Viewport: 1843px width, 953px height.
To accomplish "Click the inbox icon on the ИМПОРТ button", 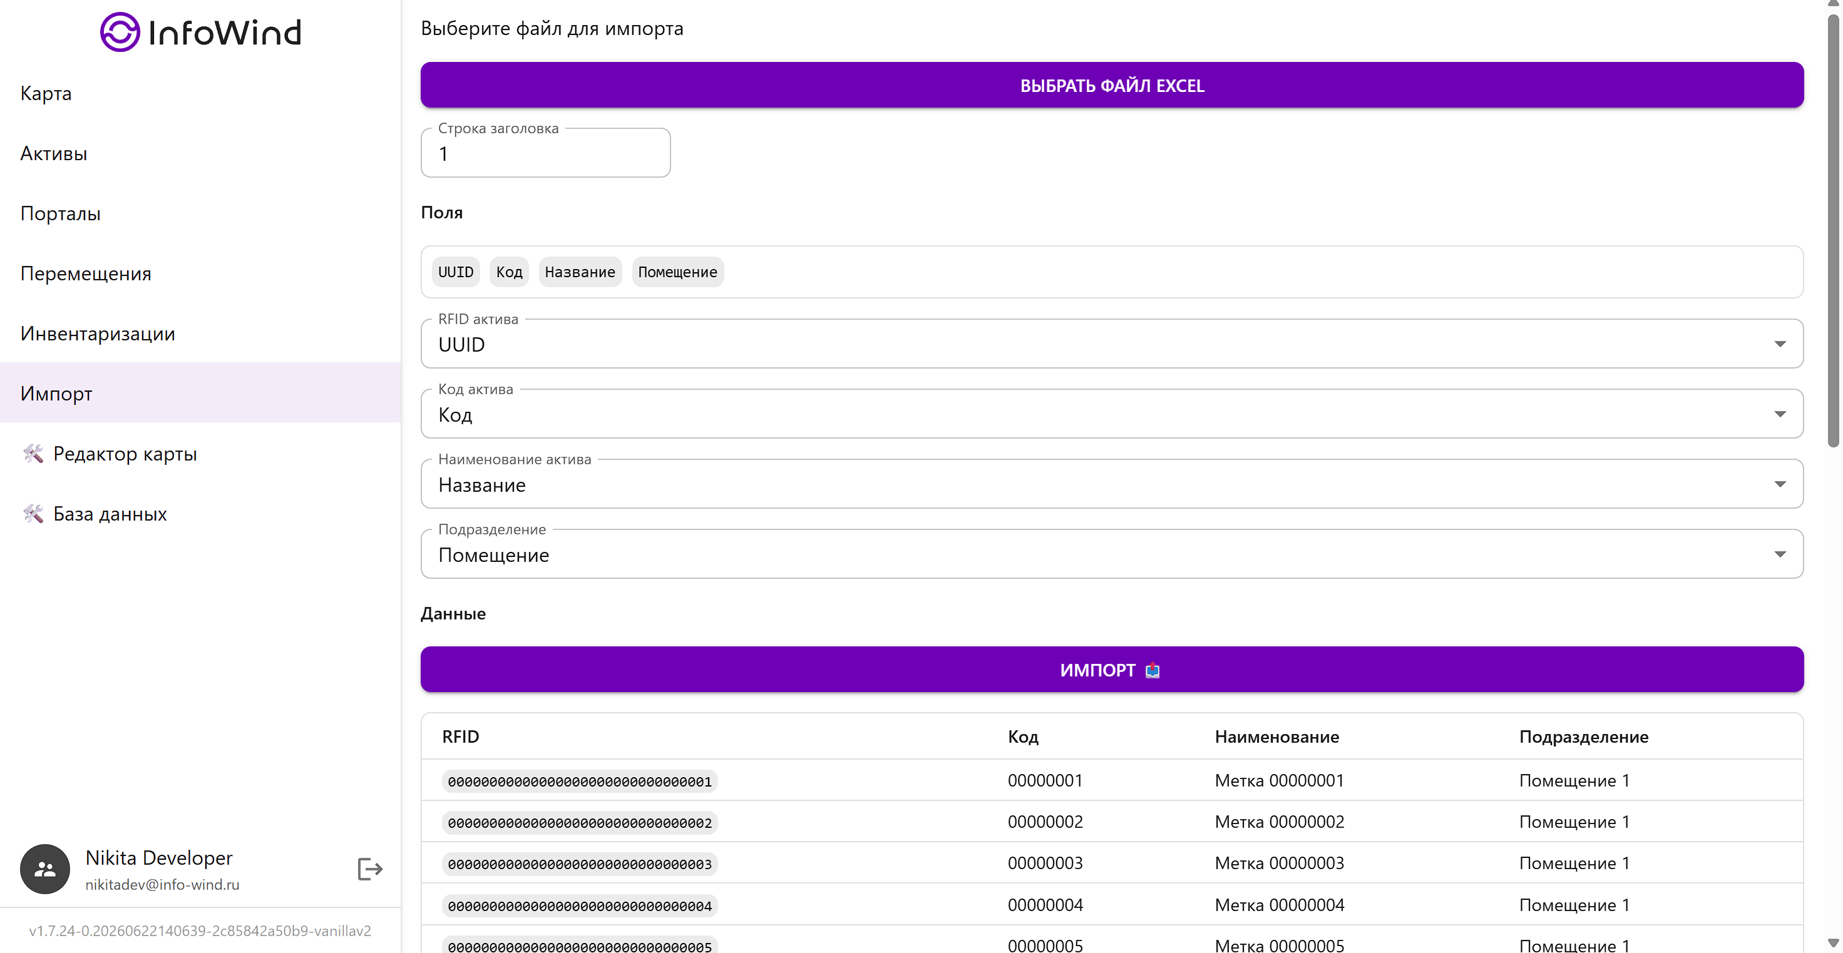I will pos(1152,670).
